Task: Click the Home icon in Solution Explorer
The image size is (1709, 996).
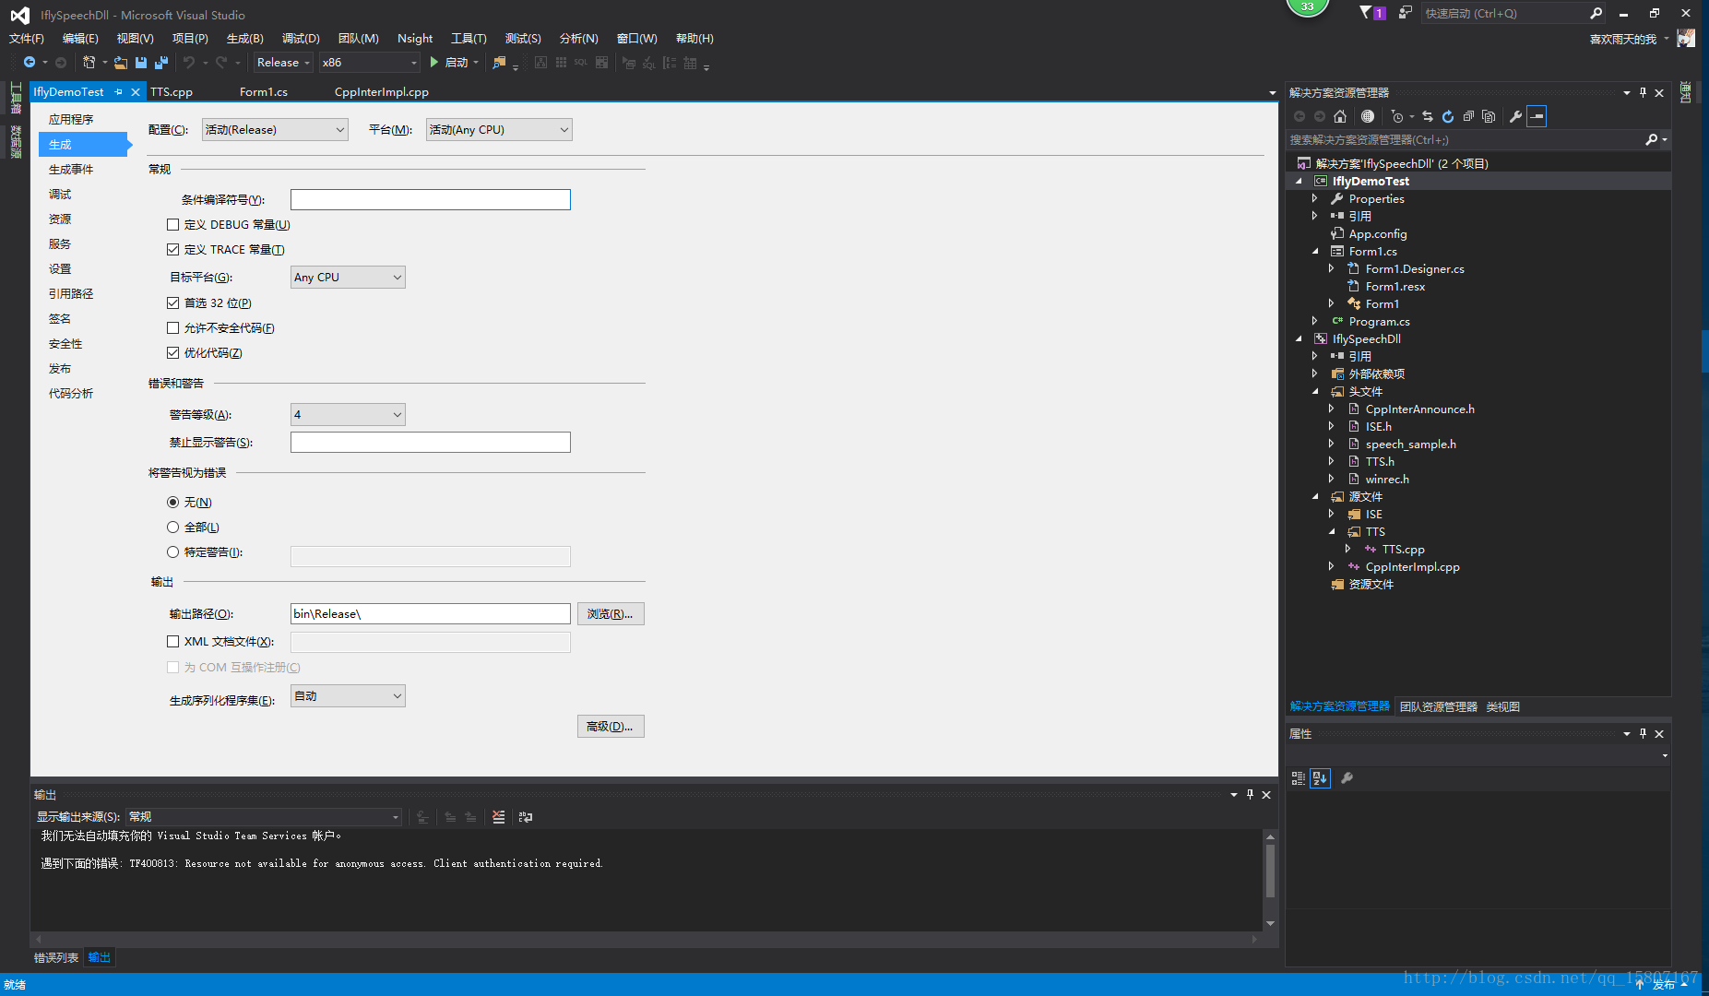Action: coord(1340,116)
